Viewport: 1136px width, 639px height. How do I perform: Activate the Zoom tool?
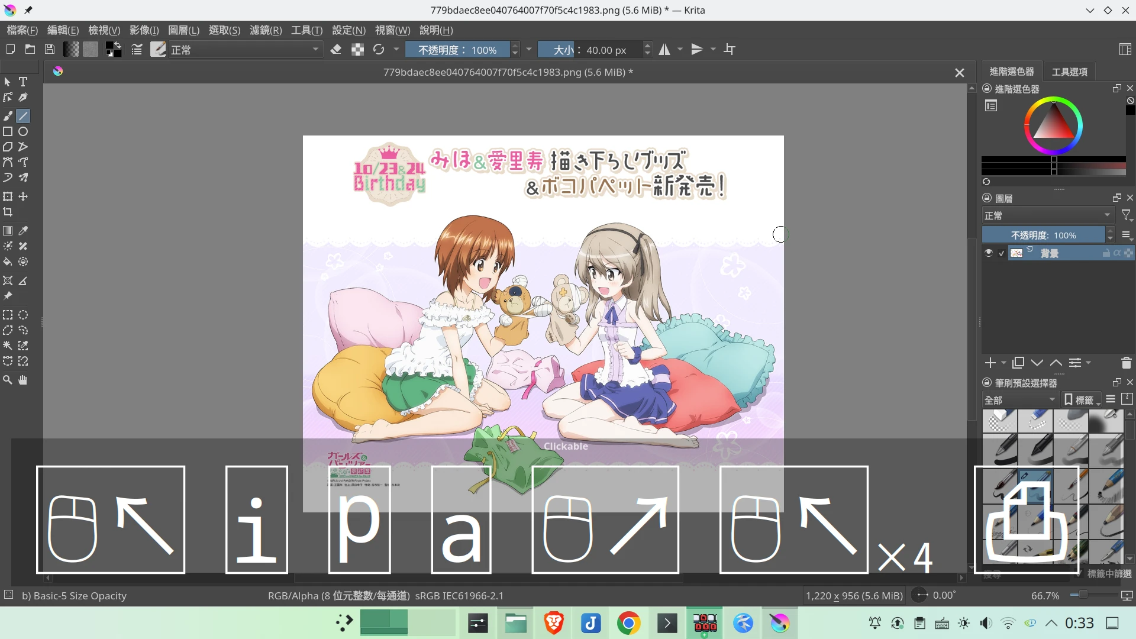[x=8, y=380]
